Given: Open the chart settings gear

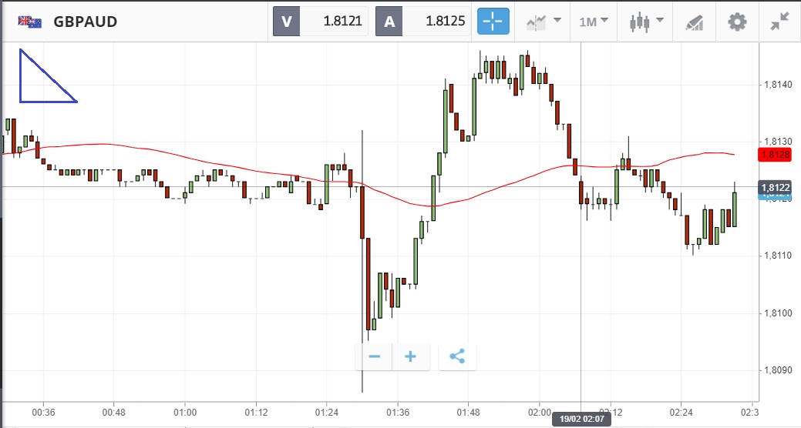Looking at the screenshot, I should coord(737,22).
